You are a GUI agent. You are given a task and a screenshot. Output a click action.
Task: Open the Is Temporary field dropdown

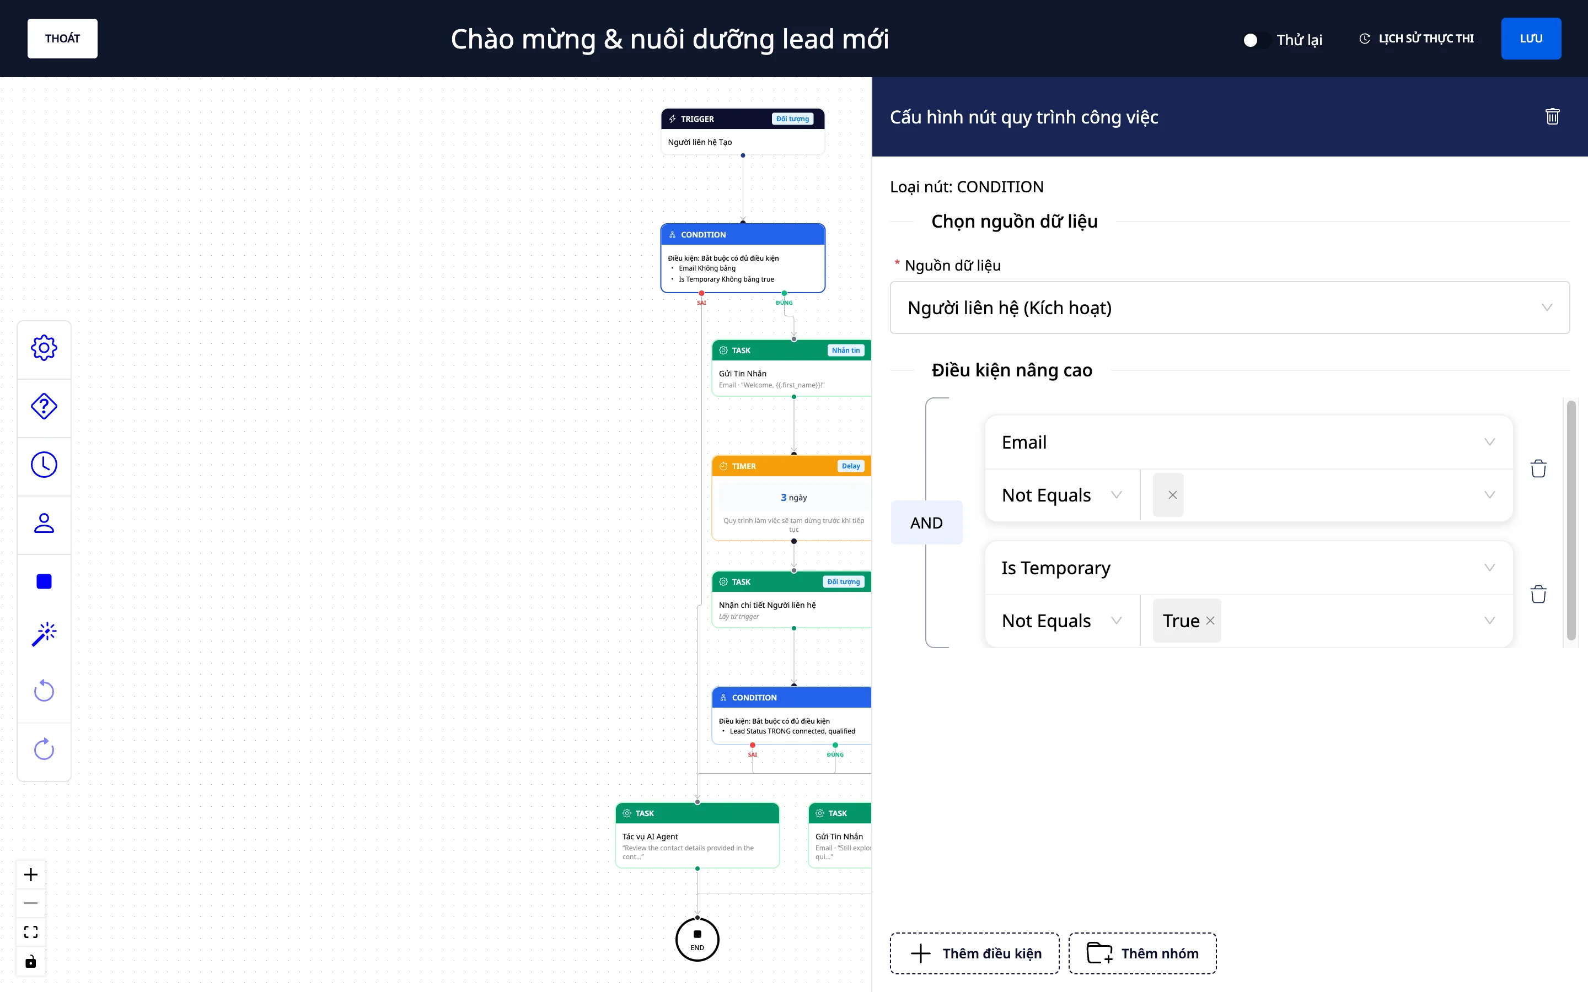coord(1249,568)
